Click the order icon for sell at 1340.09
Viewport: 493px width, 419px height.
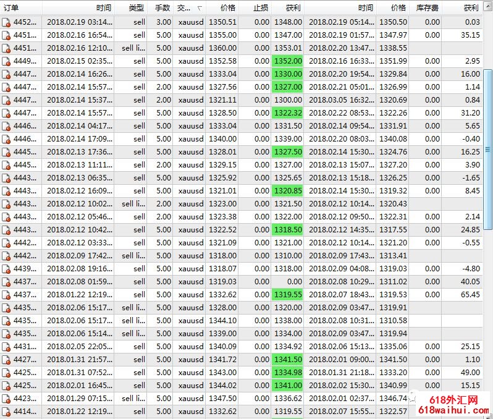pyautogui.click(x=6, y=347)
